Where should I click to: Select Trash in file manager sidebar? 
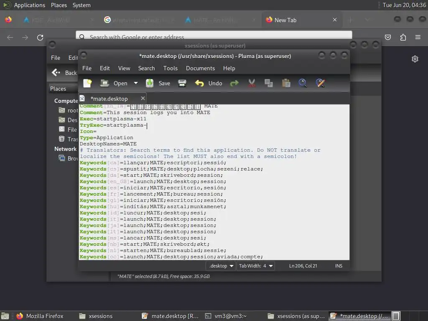click(68, 139)
